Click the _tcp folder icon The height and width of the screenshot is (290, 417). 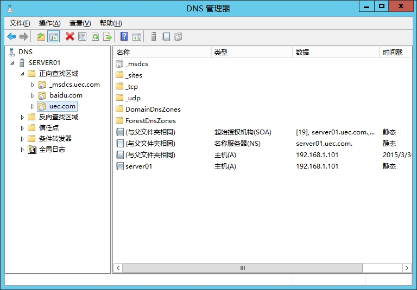[119, 86]
